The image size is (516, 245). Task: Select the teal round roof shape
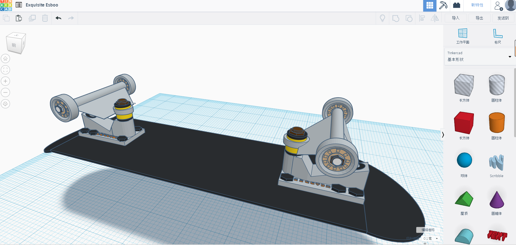[464, 237]
